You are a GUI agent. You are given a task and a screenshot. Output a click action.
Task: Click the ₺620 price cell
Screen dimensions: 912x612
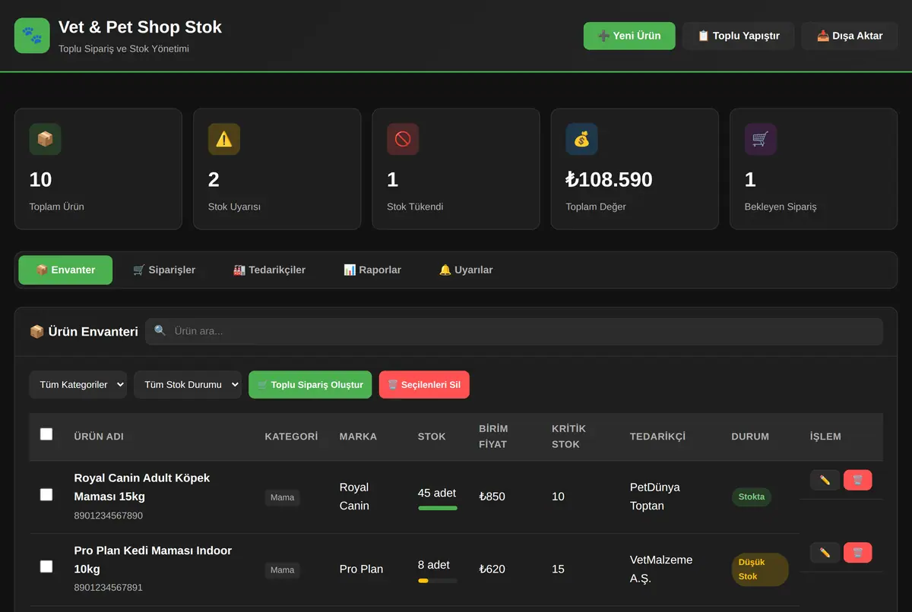pos(492,569)
